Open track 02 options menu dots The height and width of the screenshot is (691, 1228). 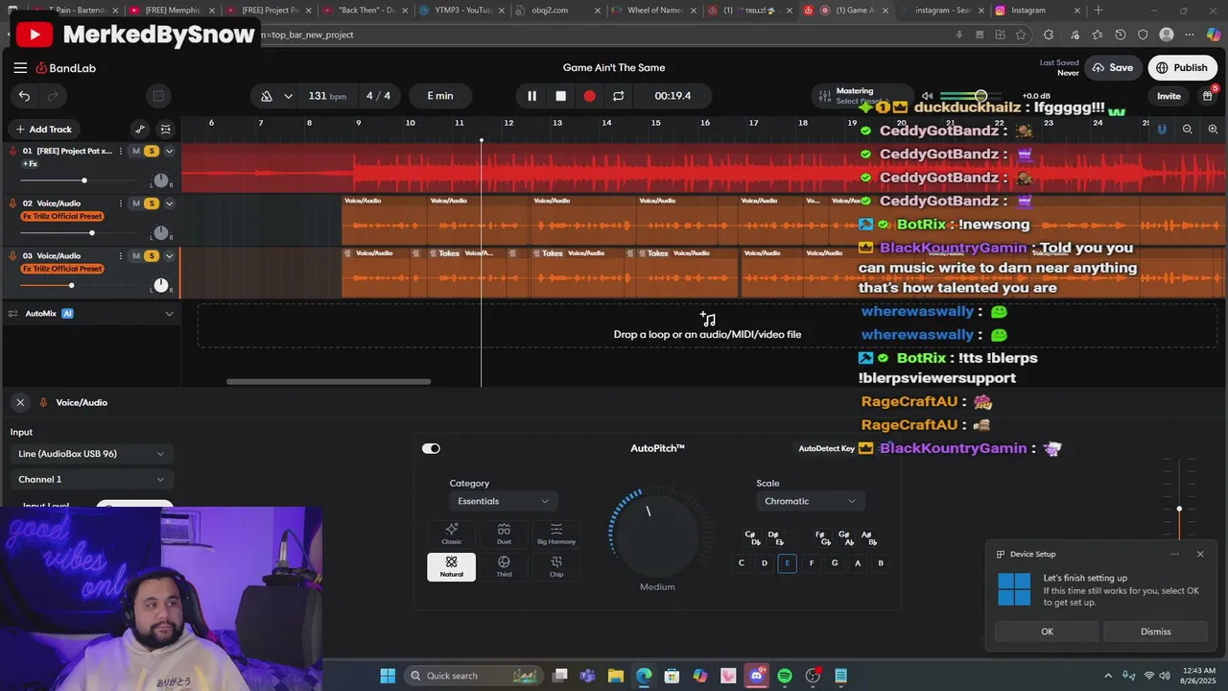[x=120, y=203]
